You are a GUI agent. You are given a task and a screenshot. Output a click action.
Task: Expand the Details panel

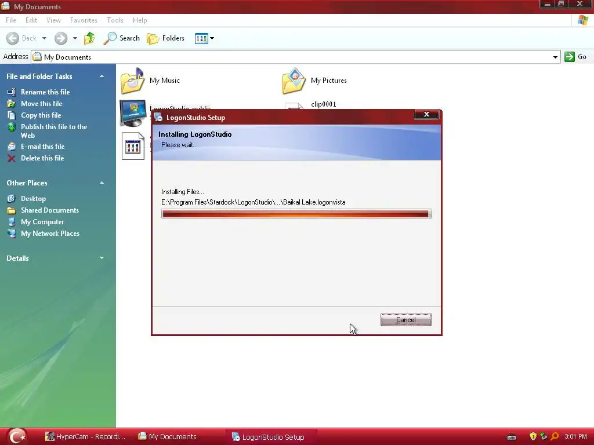102,258
